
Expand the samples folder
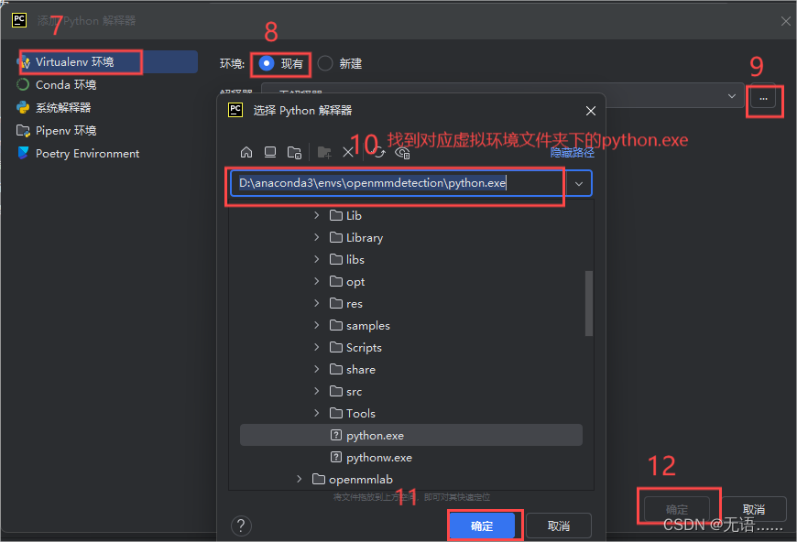317,325
